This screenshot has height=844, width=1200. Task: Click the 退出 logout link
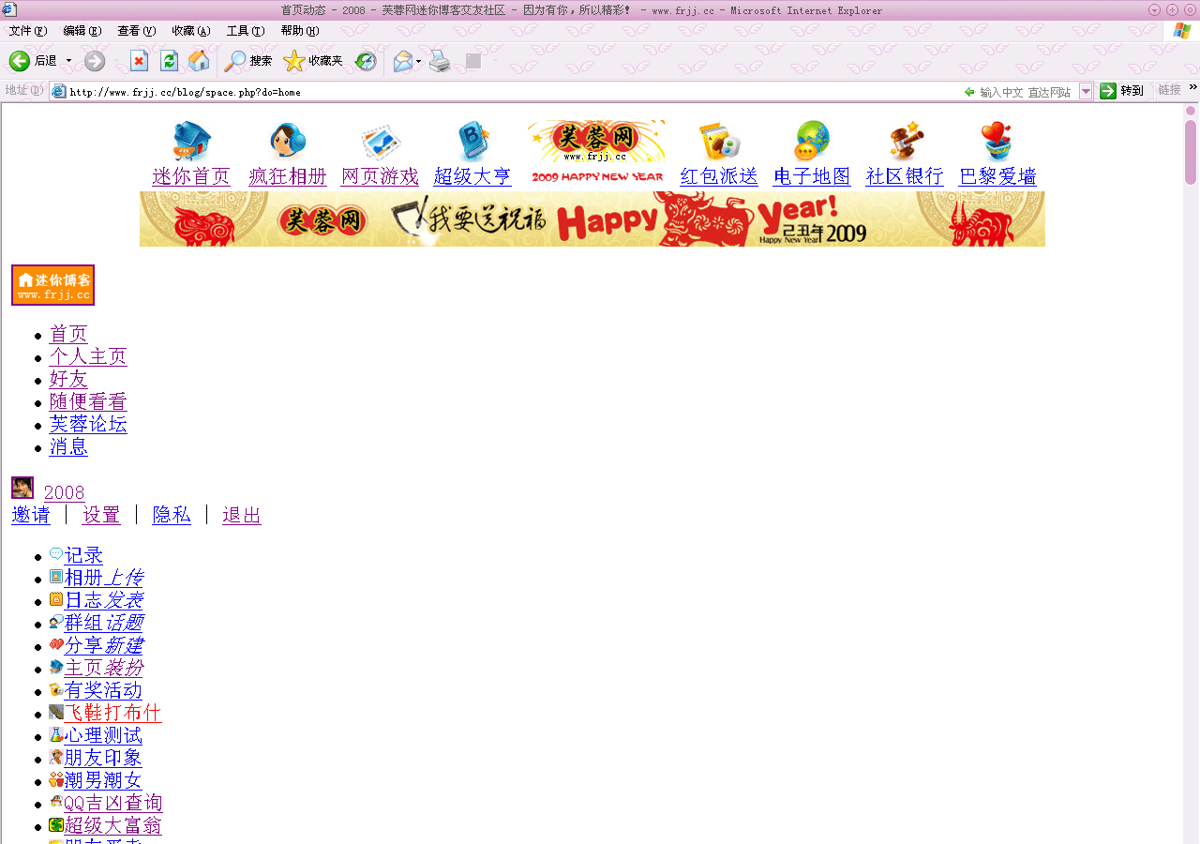[242, 515]
